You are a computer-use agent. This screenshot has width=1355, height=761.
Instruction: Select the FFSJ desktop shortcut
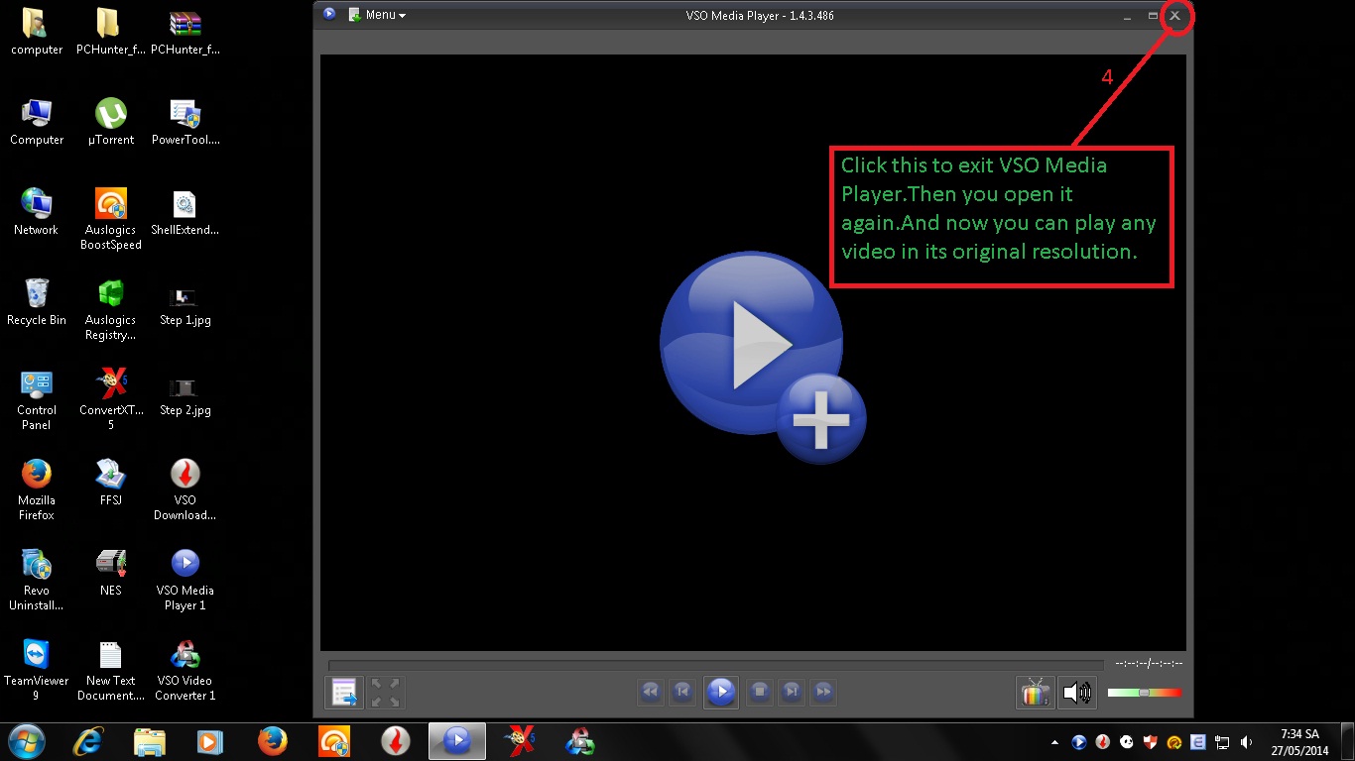click(x=110, y=482)
